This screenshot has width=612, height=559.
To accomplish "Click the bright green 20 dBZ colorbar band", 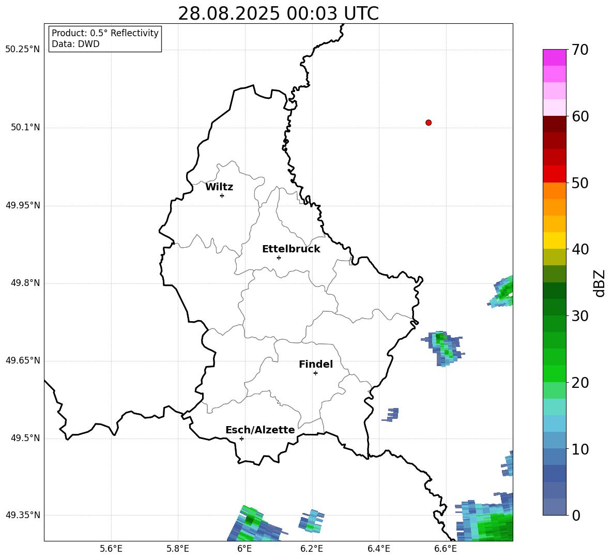I will click(554, 373).
